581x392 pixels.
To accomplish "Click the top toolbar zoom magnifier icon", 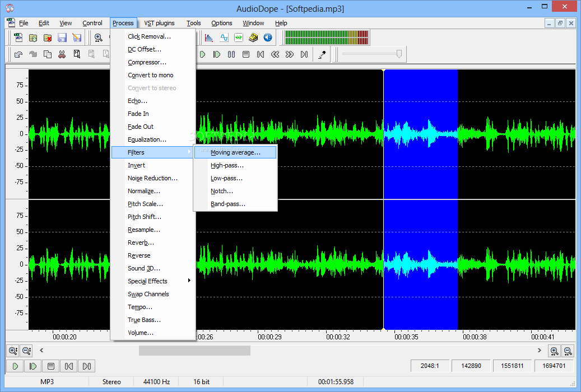I will [x=98, y=38].
